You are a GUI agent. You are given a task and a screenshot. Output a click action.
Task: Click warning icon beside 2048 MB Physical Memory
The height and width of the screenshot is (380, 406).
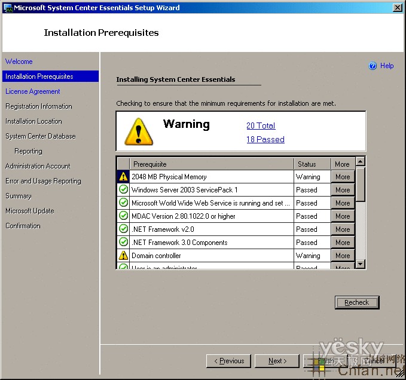[123, 177]
